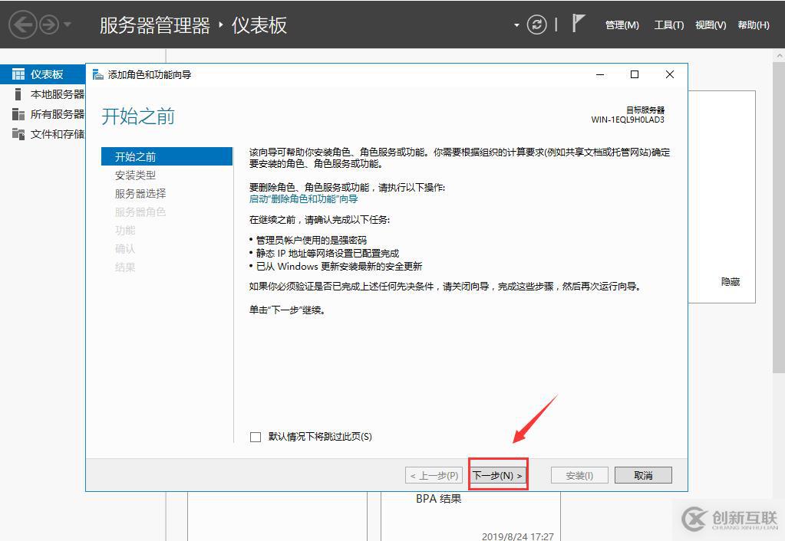Click the wizard title bar icon
The width and height of the screenshot is (785, 541).
tap(97, 74)
